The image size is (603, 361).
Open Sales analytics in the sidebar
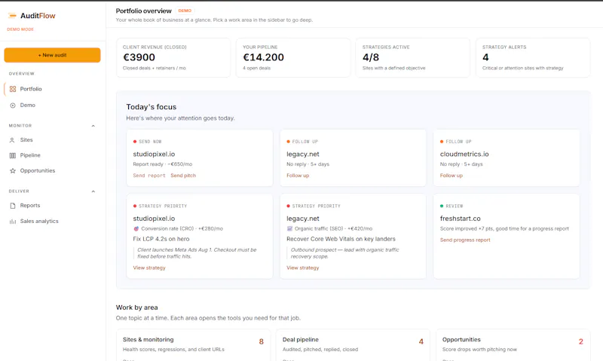[x=52, y=221]
